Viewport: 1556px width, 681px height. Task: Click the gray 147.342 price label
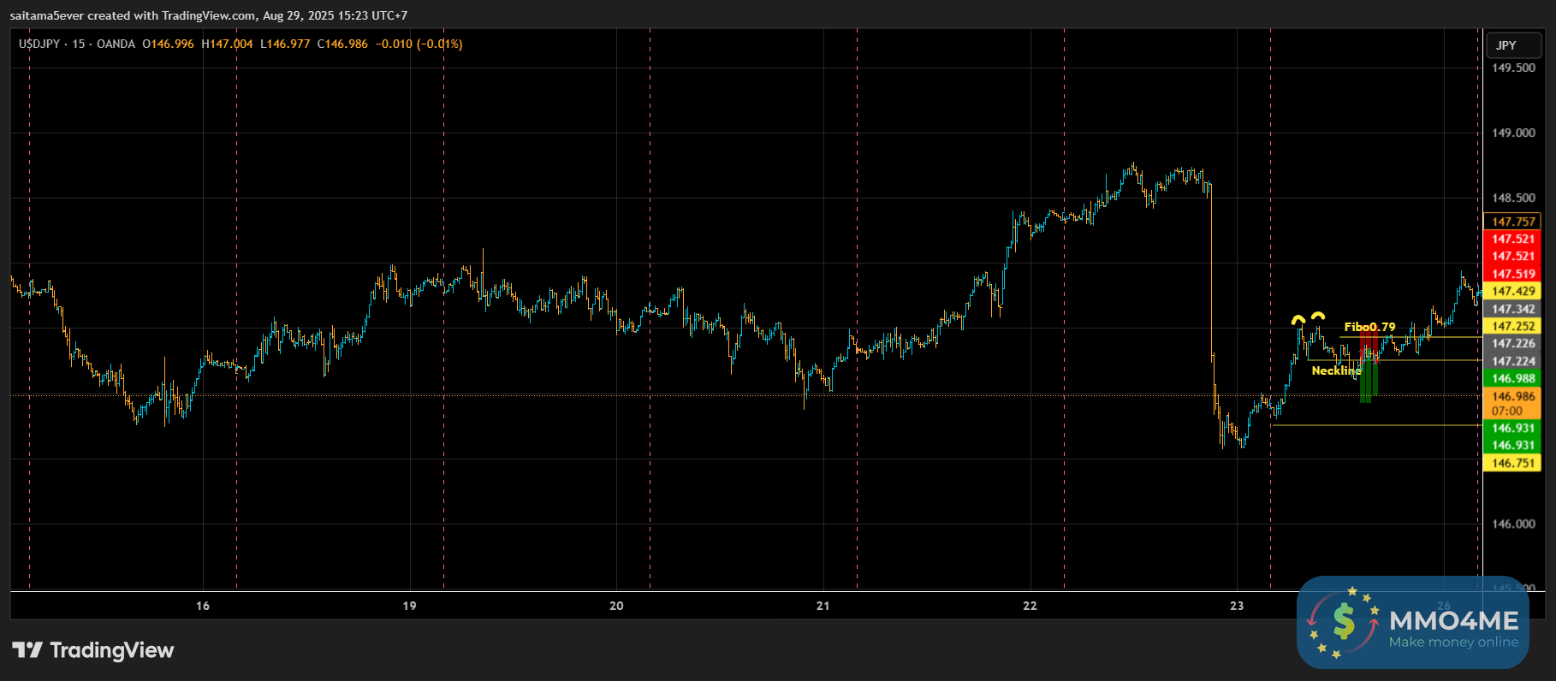[1512, 309]
